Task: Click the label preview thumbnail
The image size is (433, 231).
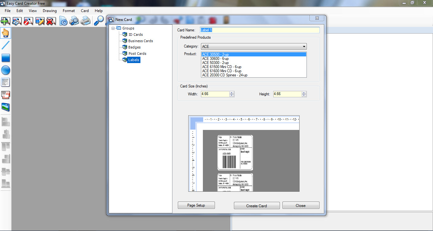Action: click(244, 153)
